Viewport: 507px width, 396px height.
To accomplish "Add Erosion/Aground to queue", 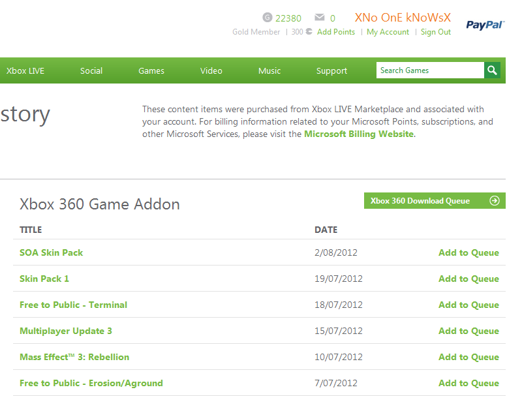I will coord(469,383).
